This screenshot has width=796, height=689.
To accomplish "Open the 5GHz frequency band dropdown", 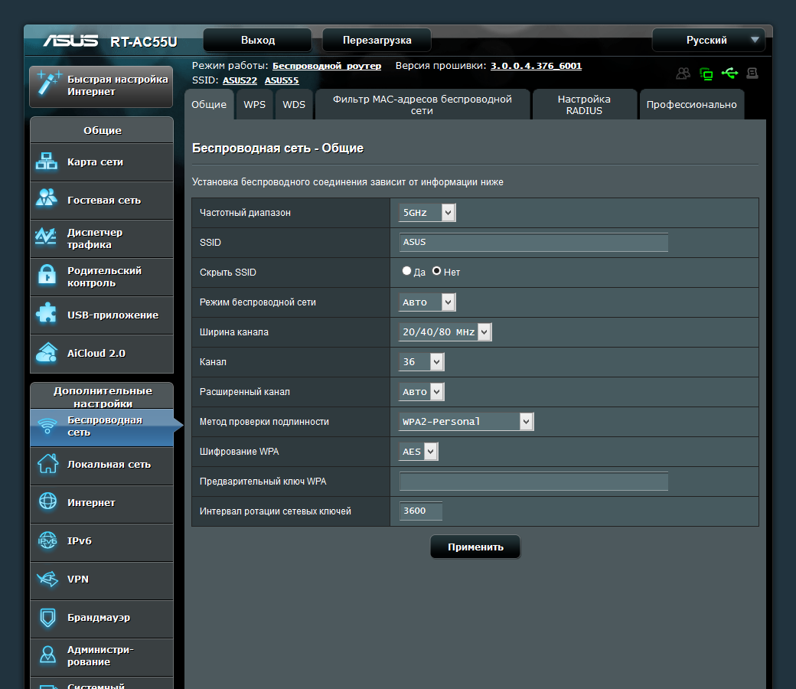I will coord(427,212).
